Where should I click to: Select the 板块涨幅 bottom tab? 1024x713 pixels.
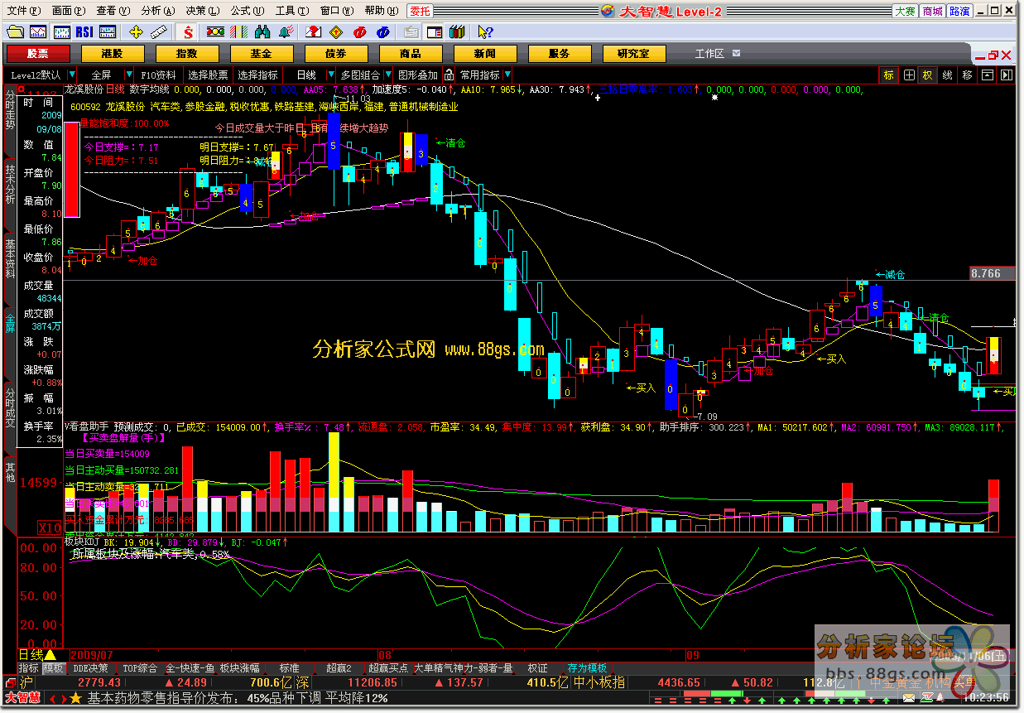tap(240, 667)
